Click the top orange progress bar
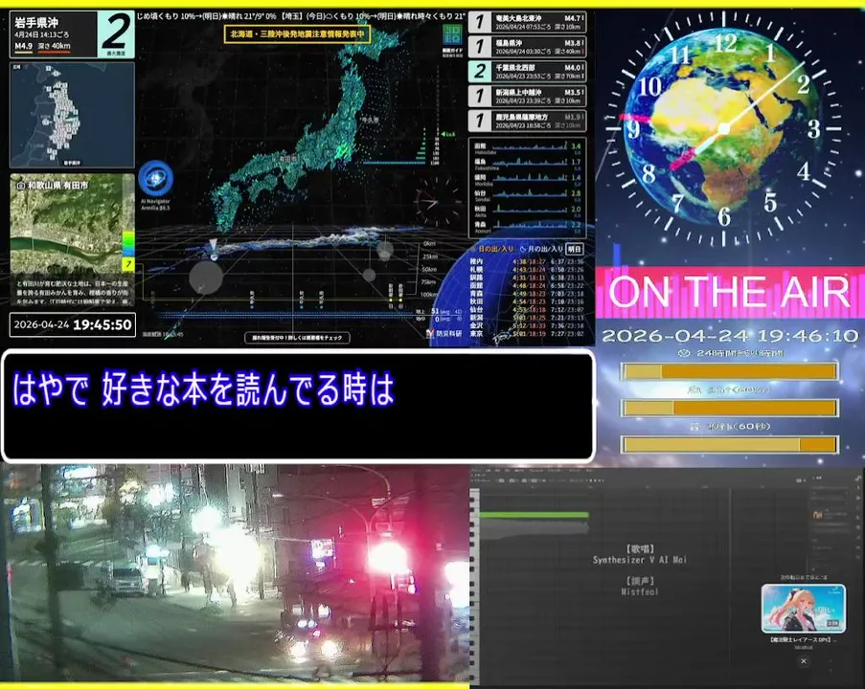This screenshot has width=865, height=689. click(730, 371)
